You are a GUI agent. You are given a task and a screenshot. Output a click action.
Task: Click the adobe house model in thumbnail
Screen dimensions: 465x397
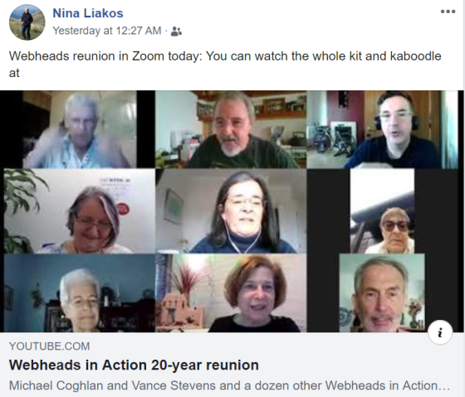[x=179, y=312]
